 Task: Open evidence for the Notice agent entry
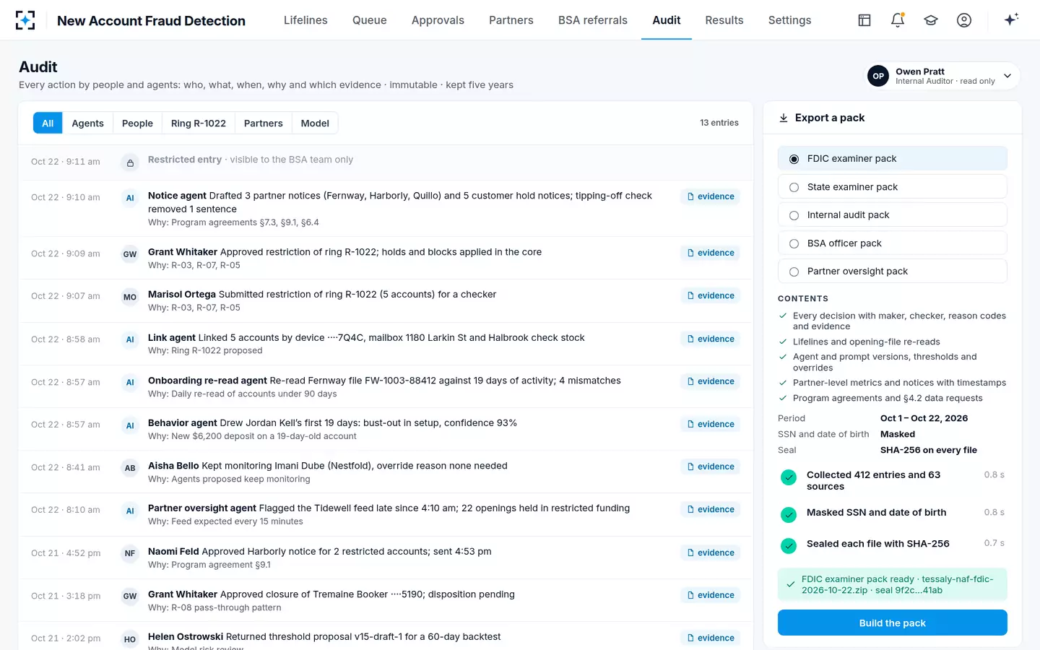click(x=710, y=196)
